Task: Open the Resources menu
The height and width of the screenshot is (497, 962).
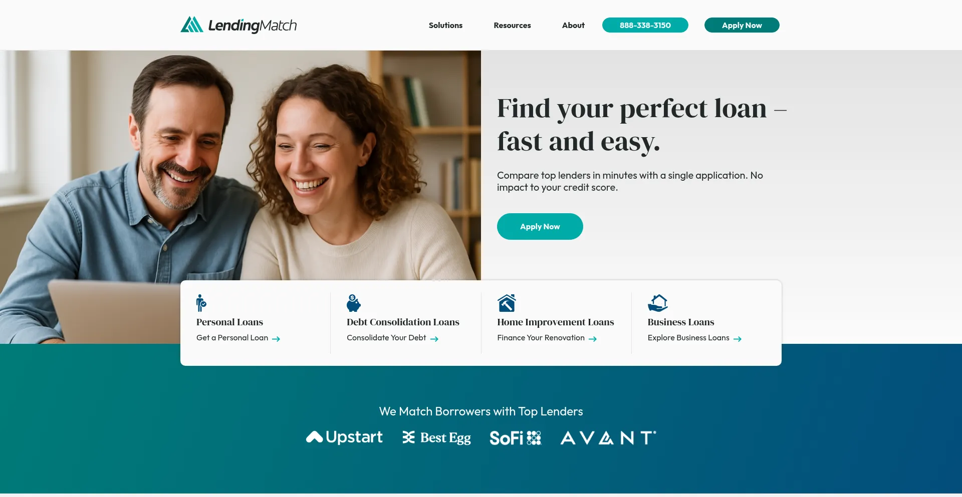Action: click(x=512, y=25)
